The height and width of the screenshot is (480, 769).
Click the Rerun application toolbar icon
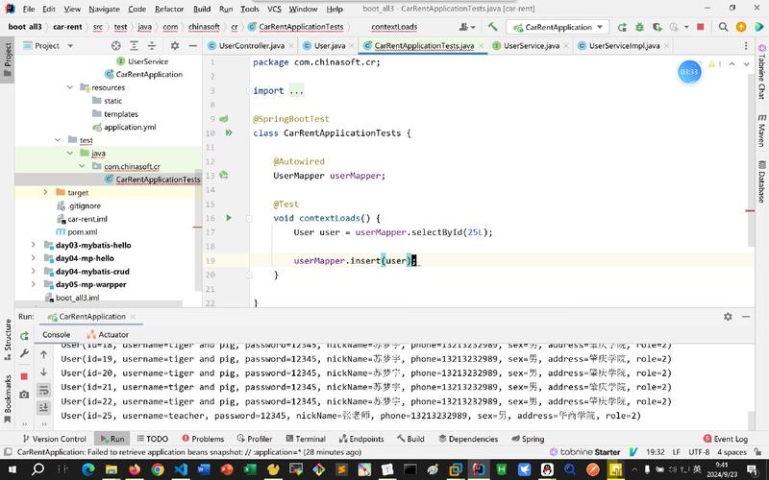click(622, 27)
